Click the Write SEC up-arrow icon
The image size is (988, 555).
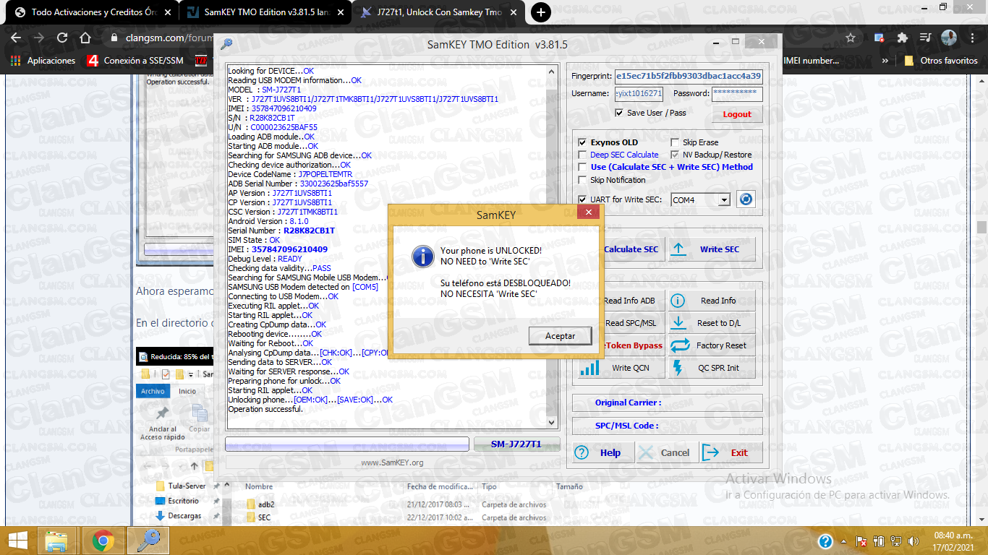(678, 249)
